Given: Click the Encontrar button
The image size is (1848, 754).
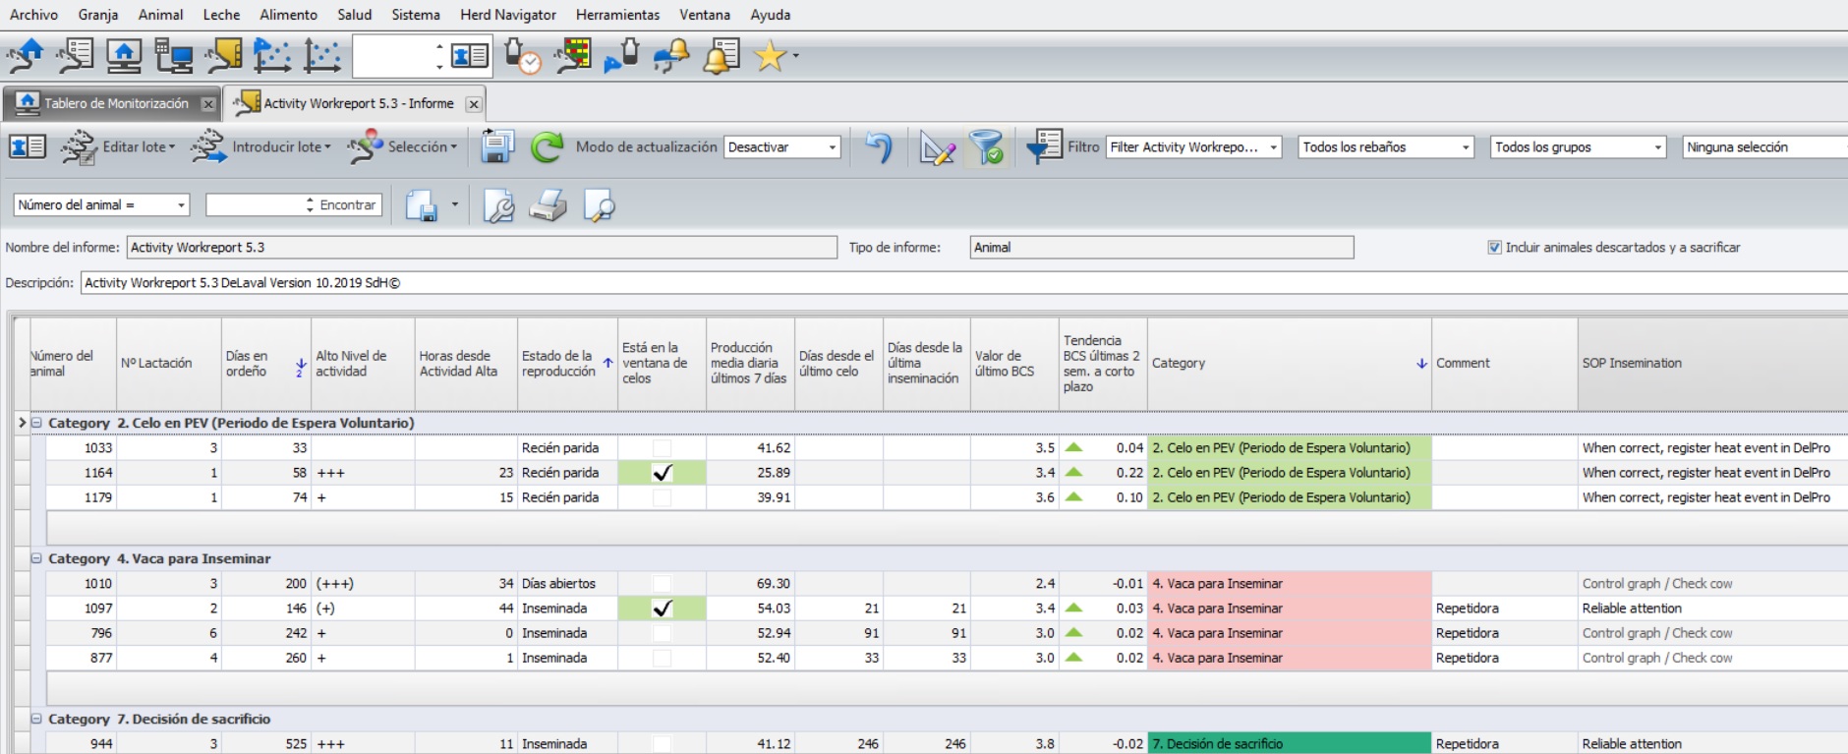Looking at the screenshot, I should pyautogui.click(x=347, y=204).
